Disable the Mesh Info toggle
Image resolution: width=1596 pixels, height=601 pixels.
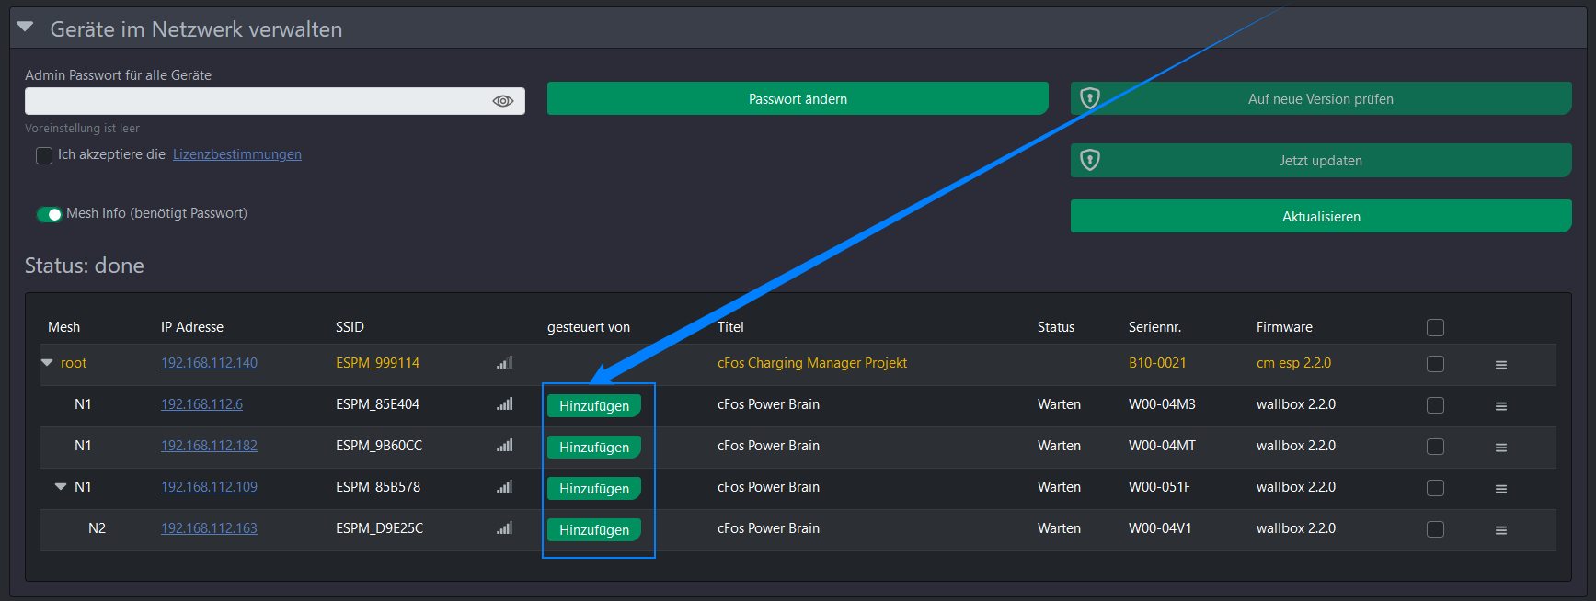coord(49,214)
